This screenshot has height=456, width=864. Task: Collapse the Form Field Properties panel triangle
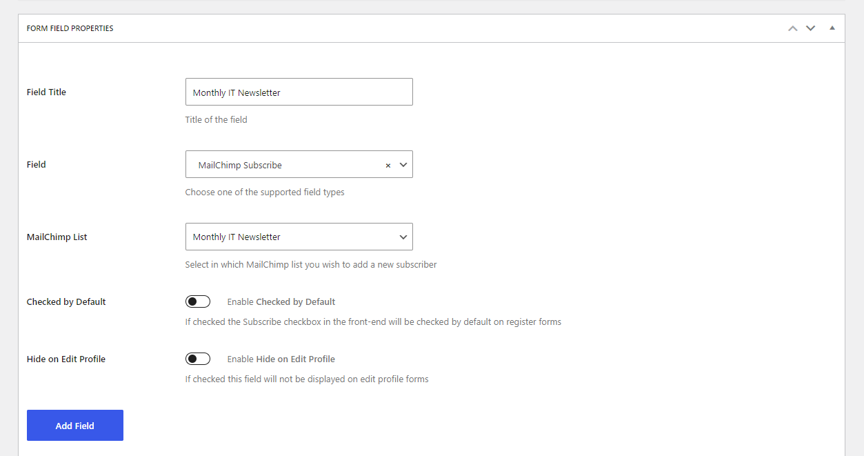832,28
